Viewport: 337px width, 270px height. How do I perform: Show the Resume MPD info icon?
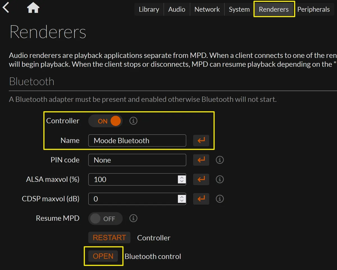(133, 218)
